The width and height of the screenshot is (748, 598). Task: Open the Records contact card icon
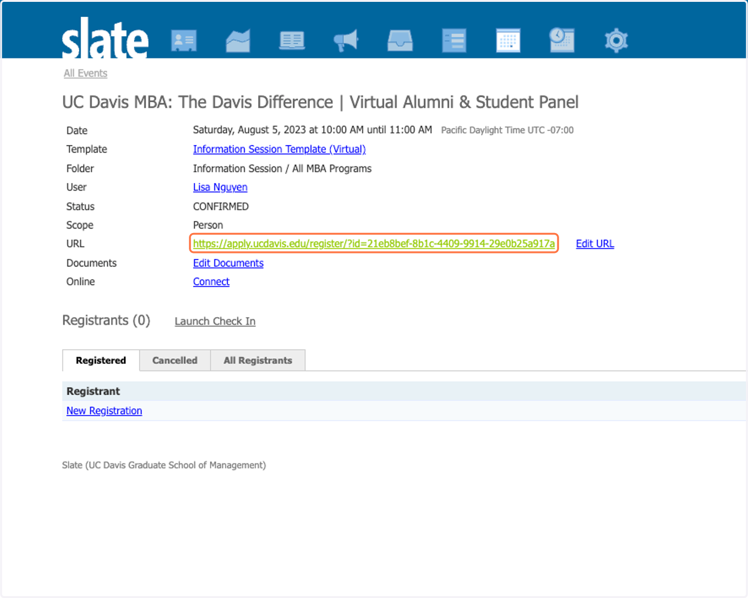point(184,41)
